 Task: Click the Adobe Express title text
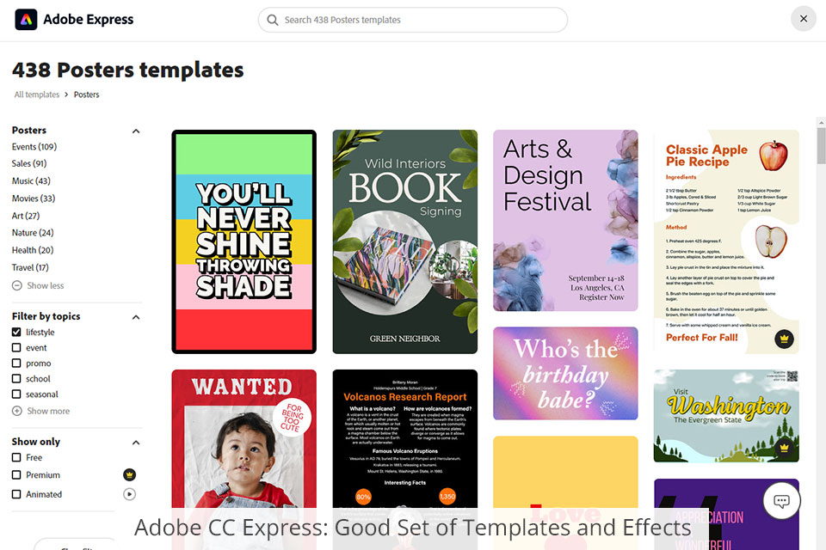pyautogui.click(x=89, y=20)
